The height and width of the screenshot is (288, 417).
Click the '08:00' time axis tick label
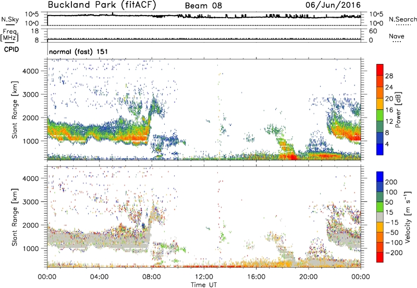152,277
